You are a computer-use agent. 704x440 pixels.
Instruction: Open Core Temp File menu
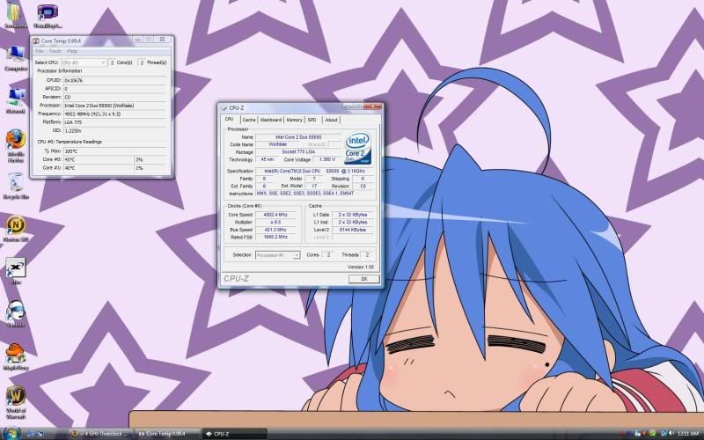[x=40, y=51]
